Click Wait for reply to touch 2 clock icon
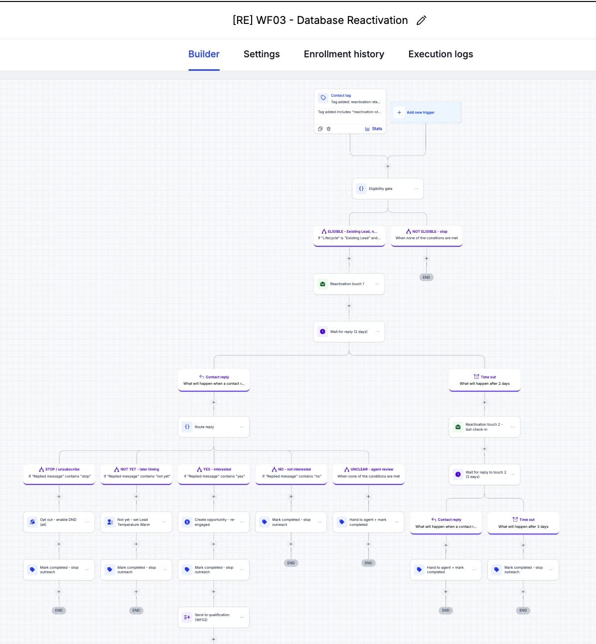The width and height of the screenshot is (596, 644). (458, 474)
